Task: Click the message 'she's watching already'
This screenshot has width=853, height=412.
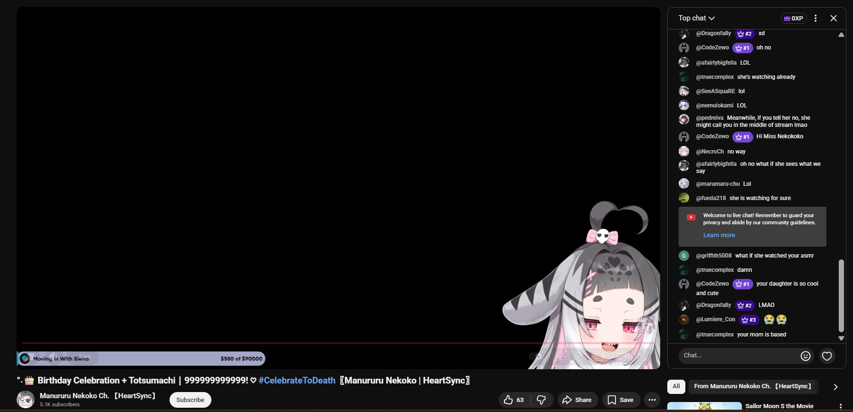Action: tap(766, 77)
